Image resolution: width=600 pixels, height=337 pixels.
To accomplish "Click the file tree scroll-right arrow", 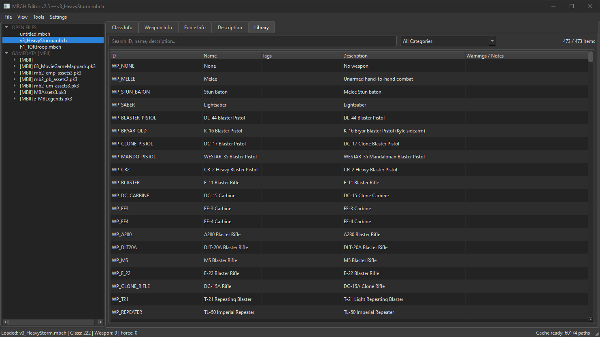I will [x=101, y=322].
